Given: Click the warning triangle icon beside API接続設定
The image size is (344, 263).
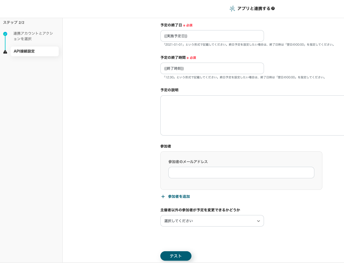Looking at the screenshot, I should 5,52.
